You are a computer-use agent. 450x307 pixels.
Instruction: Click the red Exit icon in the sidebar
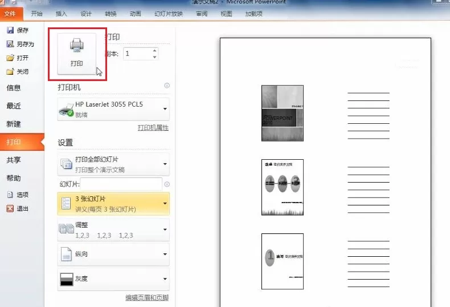pos(10,208)
